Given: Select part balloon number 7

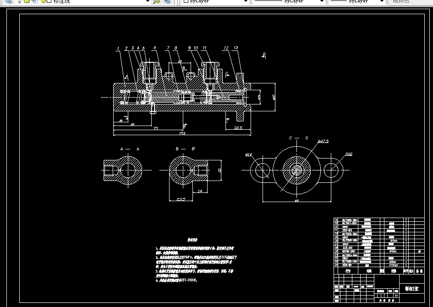Looking at the screenshot, I should pyautogui.click(x=168, y=48).
